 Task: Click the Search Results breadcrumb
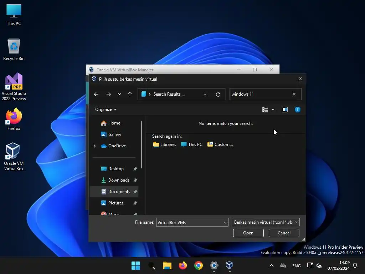click(x=169, y=94)
